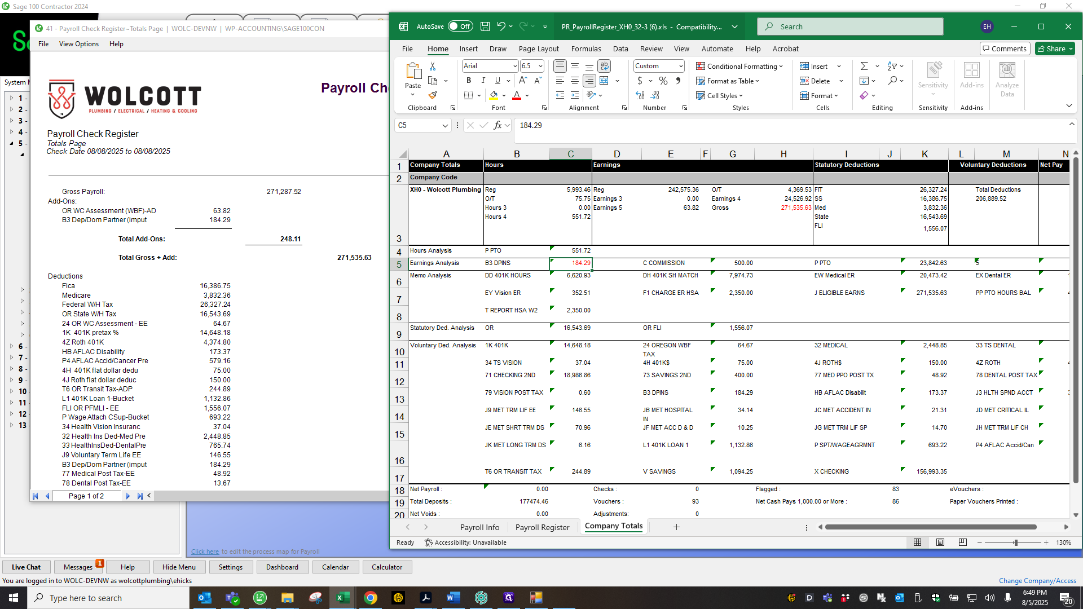
Task: Click the Cut scissors icon in Excel
Action: pos(433,67)
